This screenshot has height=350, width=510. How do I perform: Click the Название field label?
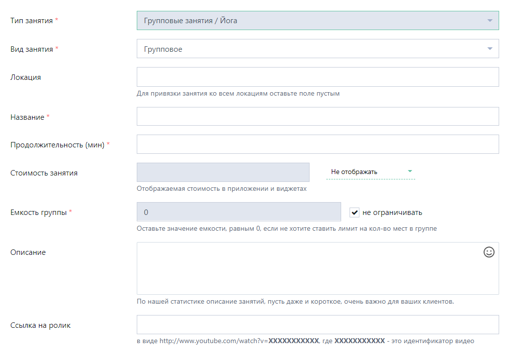point(27,117)
